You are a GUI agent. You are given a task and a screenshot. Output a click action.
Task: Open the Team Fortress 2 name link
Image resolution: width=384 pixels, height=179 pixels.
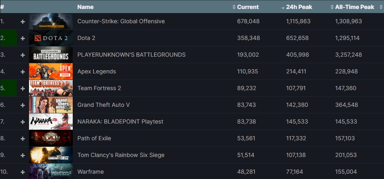(99, 88)
